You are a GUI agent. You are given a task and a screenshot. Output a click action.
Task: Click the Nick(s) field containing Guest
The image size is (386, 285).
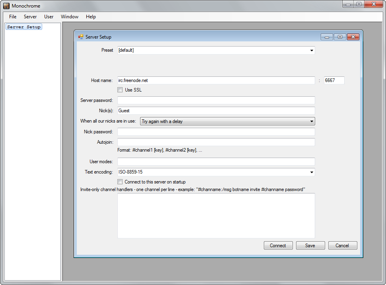(216, 111)
